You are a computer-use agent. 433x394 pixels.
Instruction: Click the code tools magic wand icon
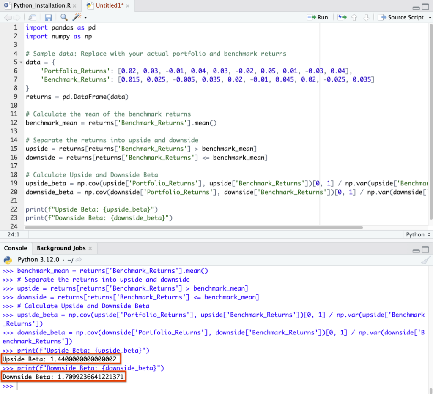[77, 17]
